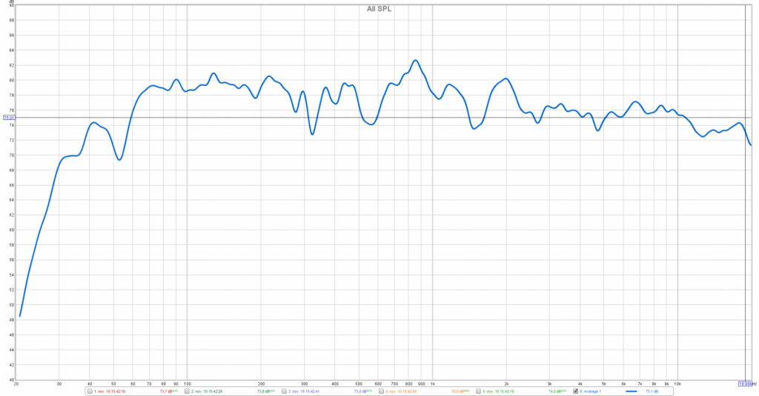Click the 74.8 dB value for measurement 5
759x396 pixels.
coord(557,391)
